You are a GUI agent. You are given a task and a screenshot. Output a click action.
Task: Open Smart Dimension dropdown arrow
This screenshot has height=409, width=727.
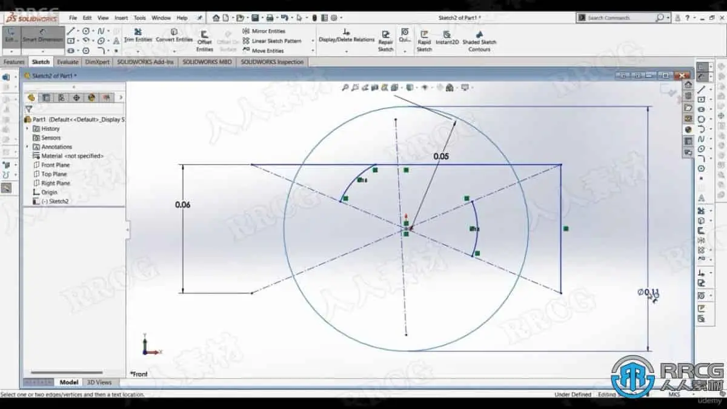coord(42,51)
